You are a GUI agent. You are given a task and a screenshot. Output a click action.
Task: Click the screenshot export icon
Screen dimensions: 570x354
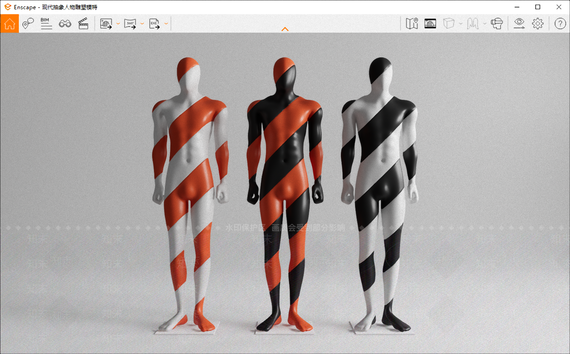click(106, 24)
